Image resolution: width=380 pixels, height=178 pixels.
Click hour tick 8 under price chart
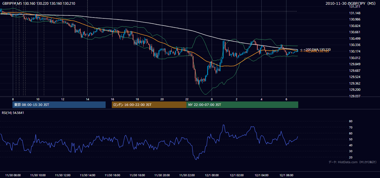click(13, 99)
